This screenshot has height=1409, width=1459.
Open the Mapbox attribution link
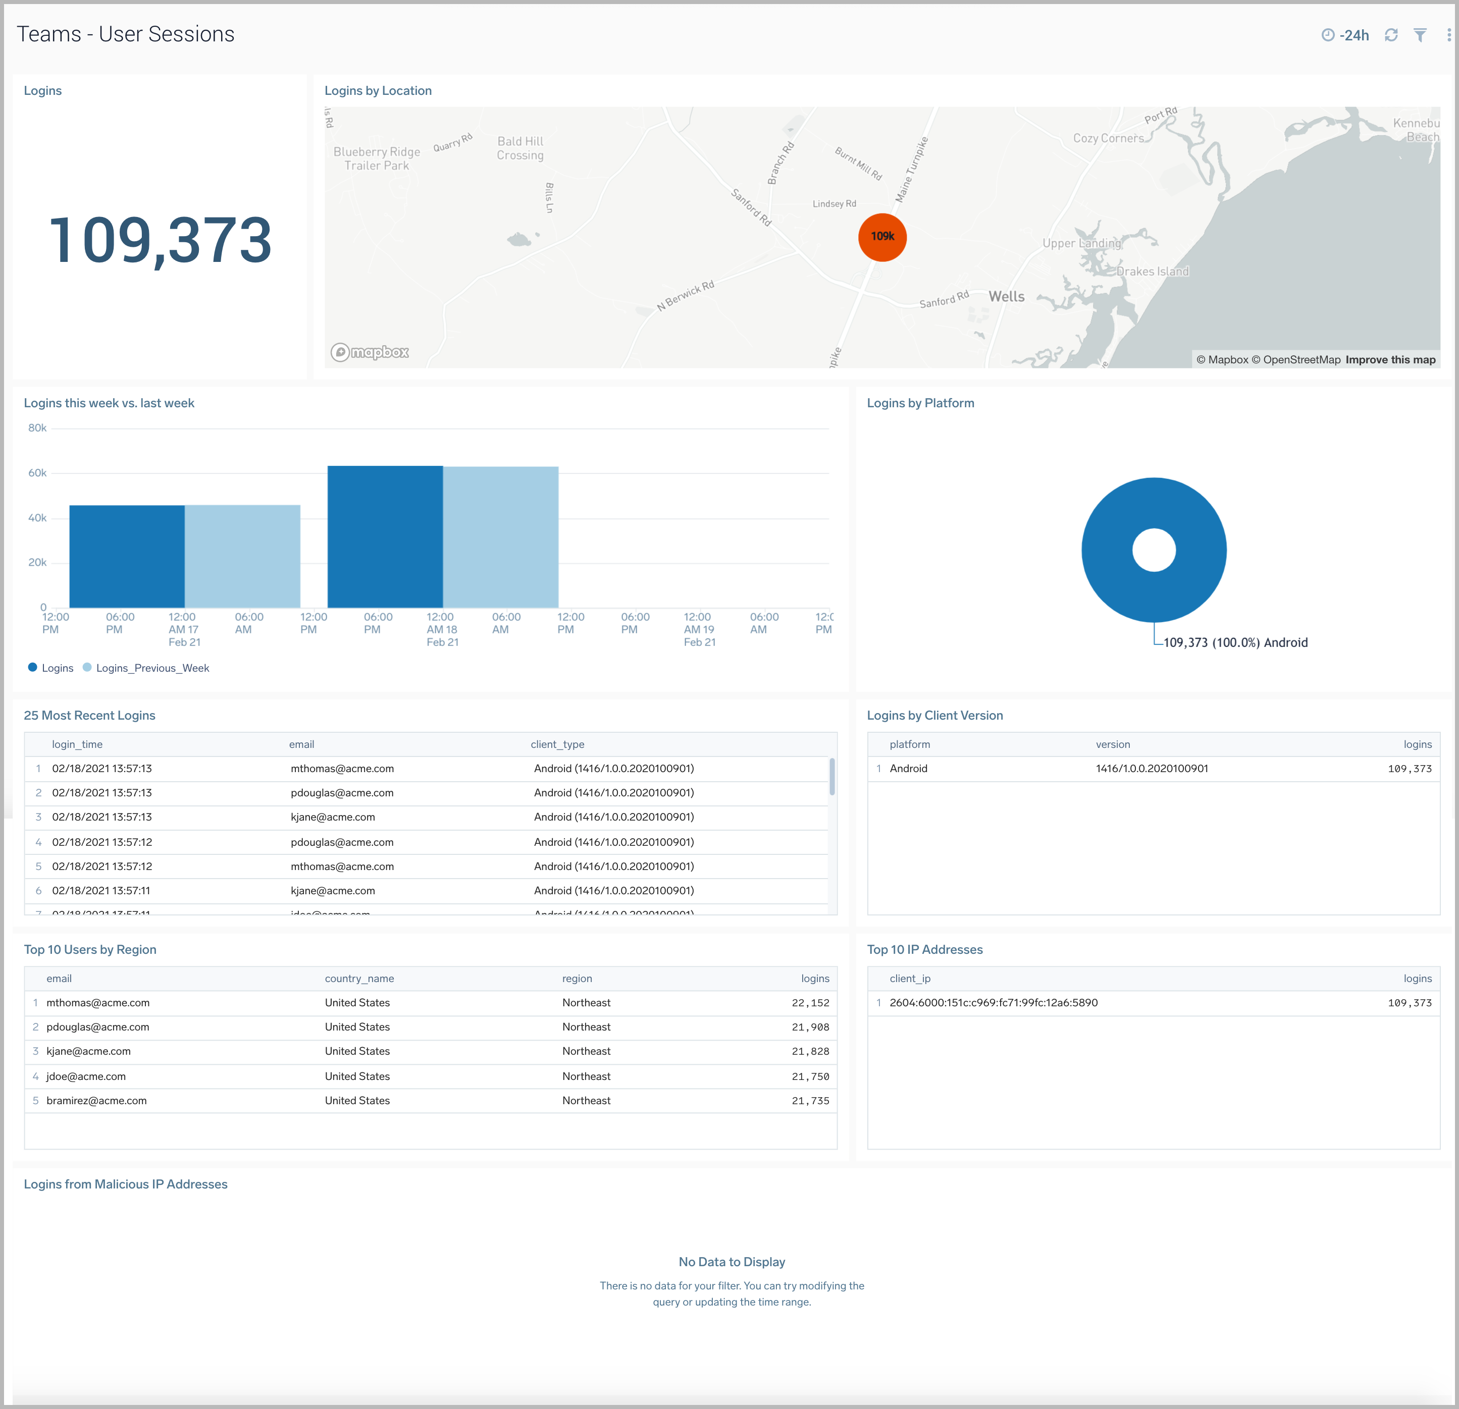click(1222, 360)
